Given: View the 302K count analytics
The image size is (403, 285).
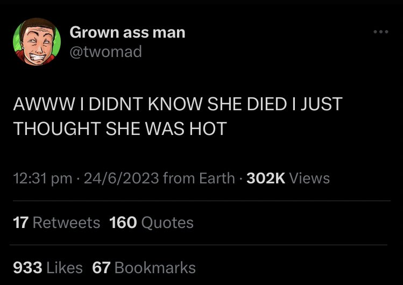Looking at the screenshot, I should [x=266, y=178].
